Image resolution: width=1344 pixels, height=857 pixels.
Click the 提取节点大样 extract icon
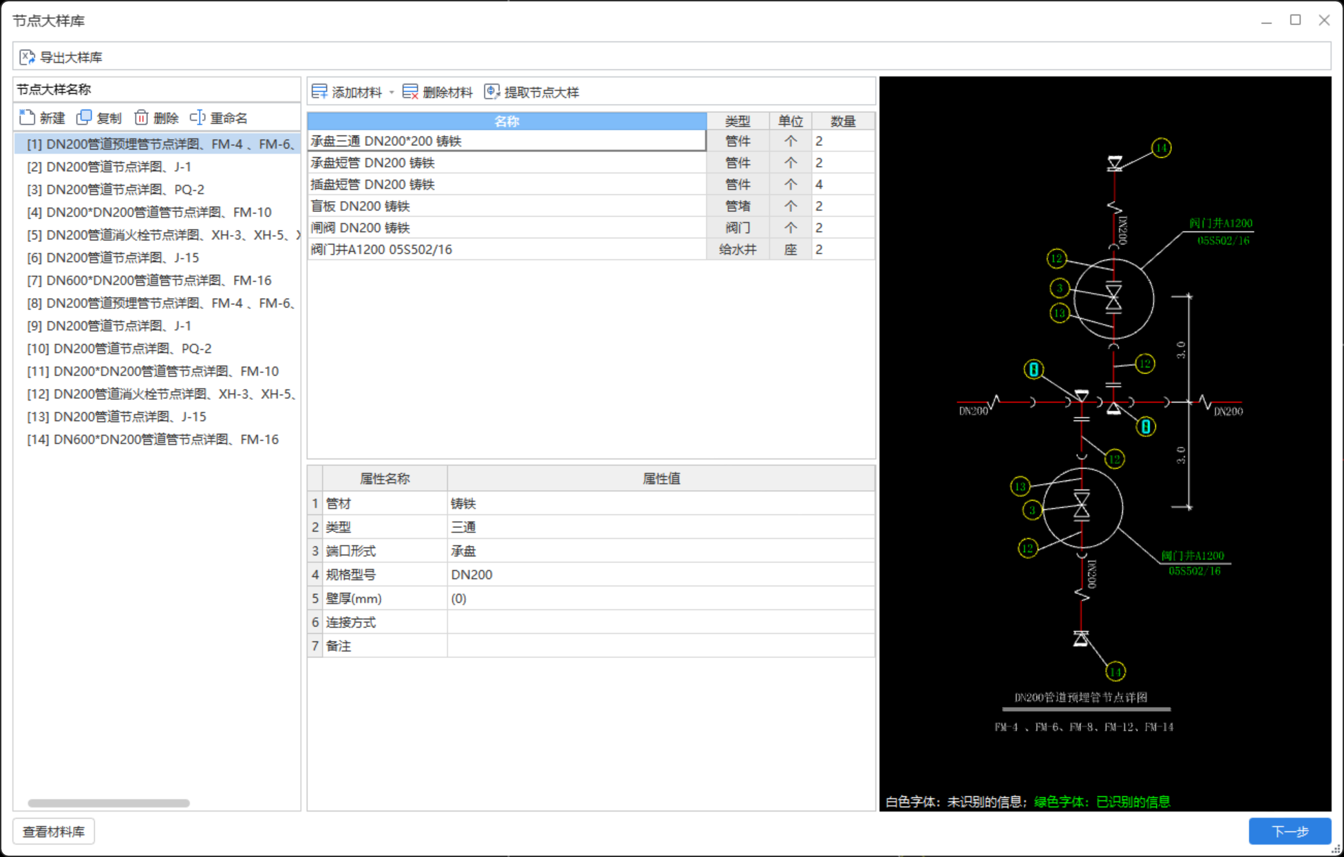pyautogui.click(x=492, y=92)
